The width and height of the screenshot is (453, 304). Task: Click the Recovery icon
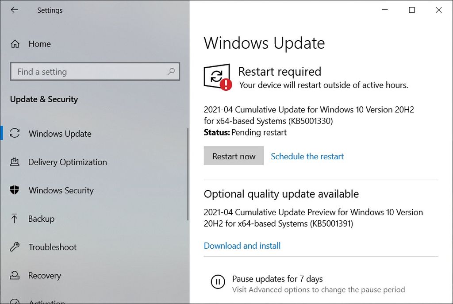(15, 275)
